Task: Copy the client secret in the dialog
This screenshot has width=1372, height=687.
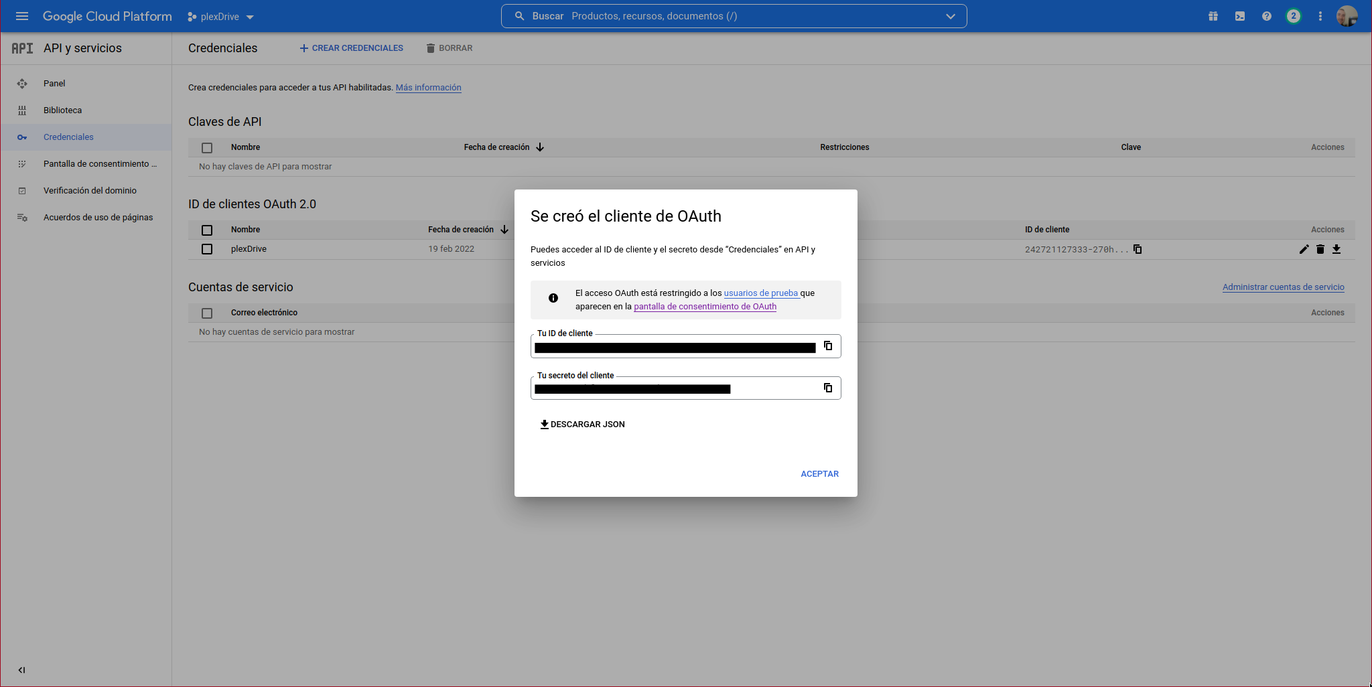Action: pos(828,388)
